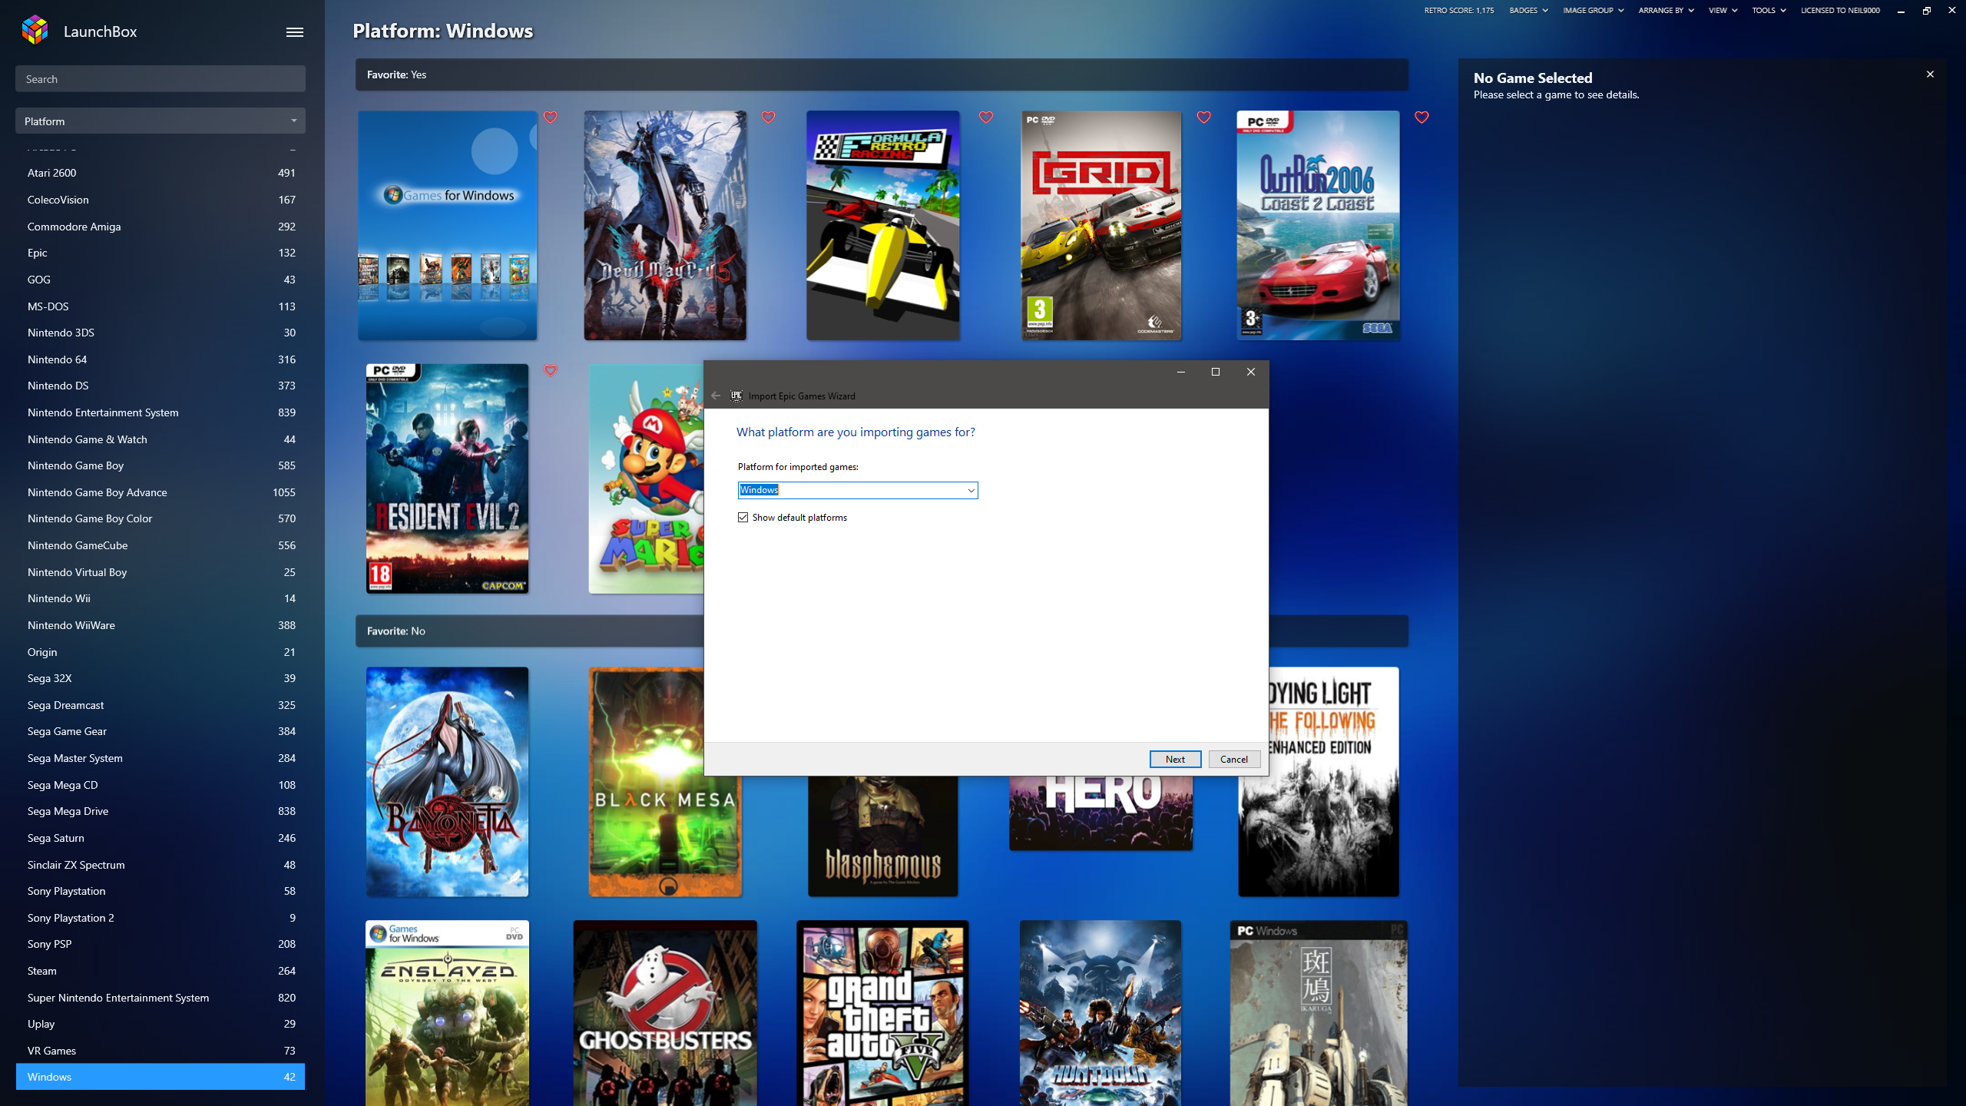Select GRID game cover
This screenshot has width=1966, height=1106.
click(x=1101, y=225)
